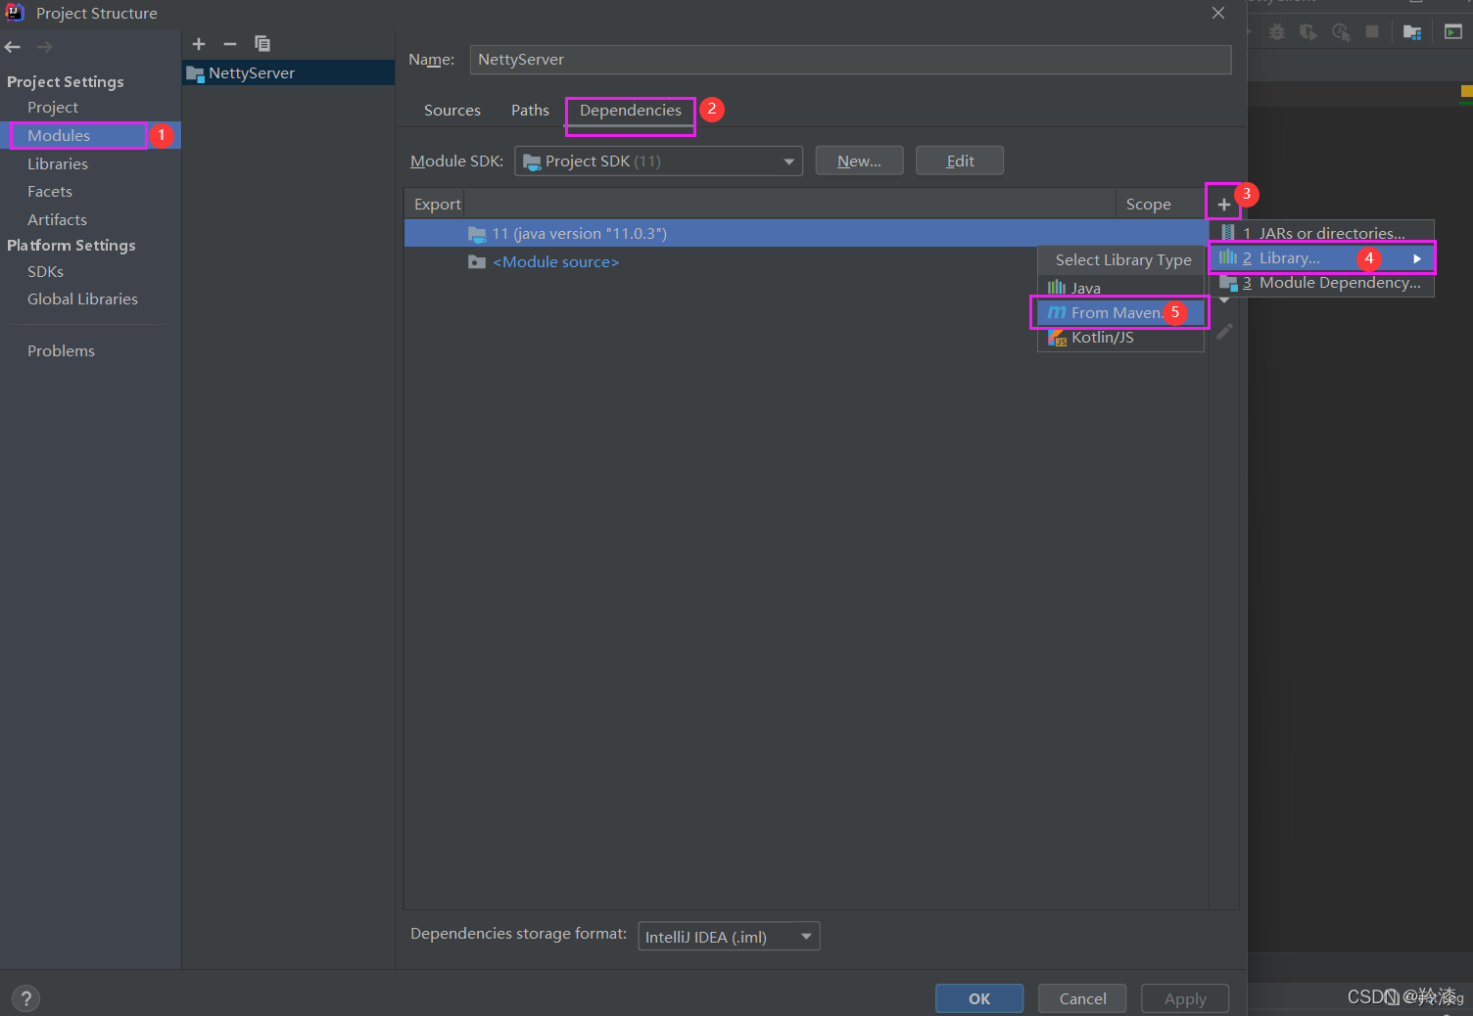Image resolution: width=1473 pixels, height=1016 pixels.
Task: Click the run anything window icon in IDE toolbar
Action: [1453, 32]
